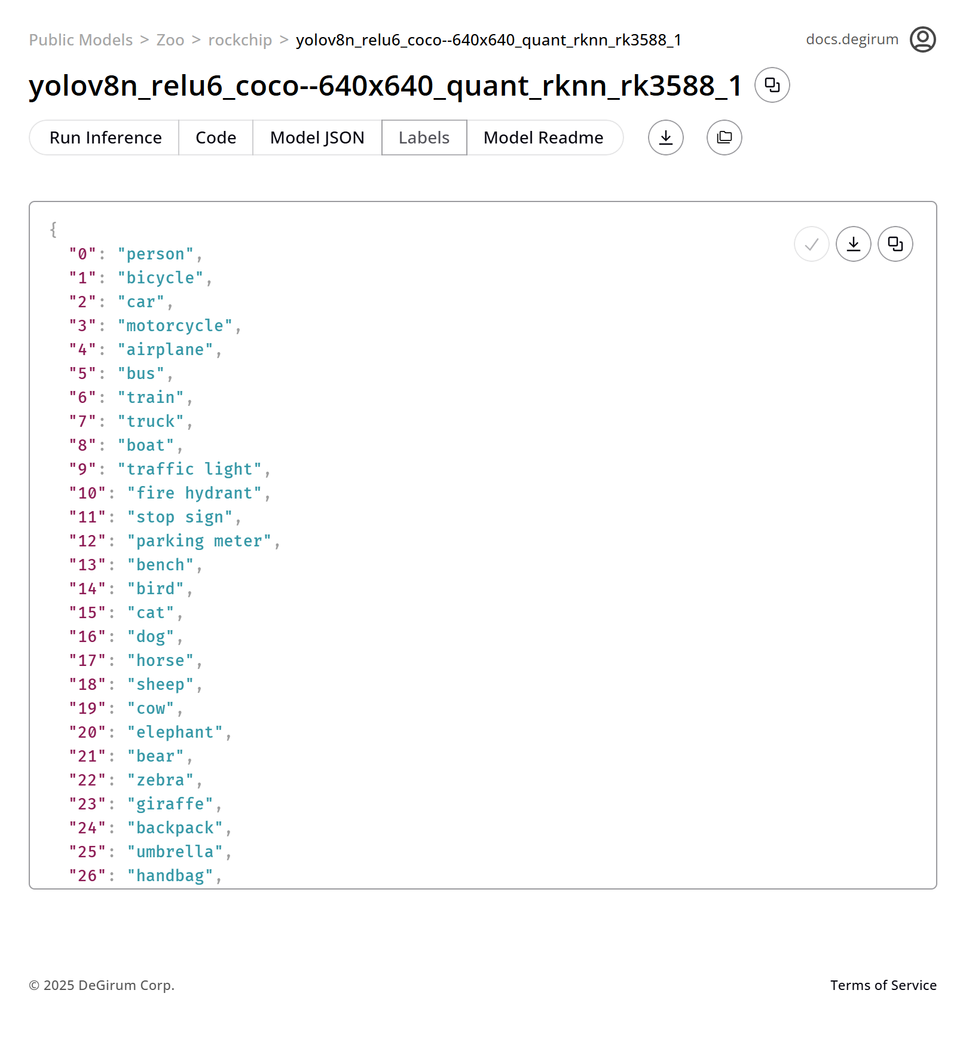Click the folder icon next to the tabs
The height and width of the screenshot is (1039, 966).
click(x=724, y=137)
